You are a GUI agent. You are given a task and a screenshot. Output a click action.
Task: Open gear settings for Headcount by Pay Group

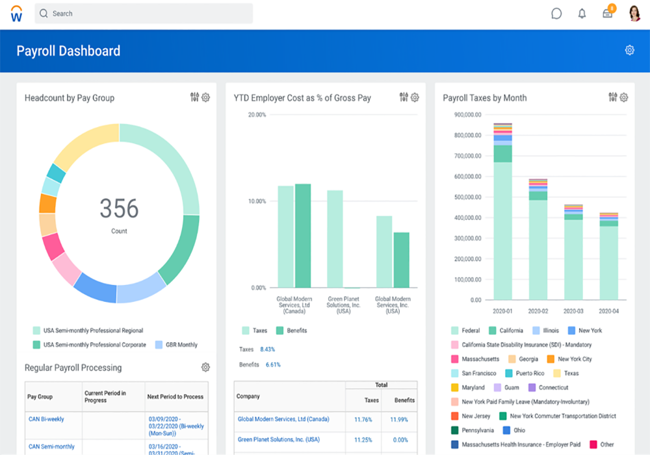coord(205,97)
